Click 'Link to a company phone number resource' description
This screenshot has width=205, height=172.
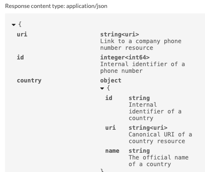(x=141, y=44)
